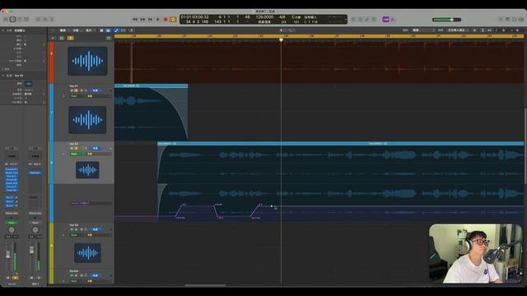The width and height of the screenshot is (527, 296).
Task: Collapse the Region inspector disclosure triangle
Action: [3, 30]
